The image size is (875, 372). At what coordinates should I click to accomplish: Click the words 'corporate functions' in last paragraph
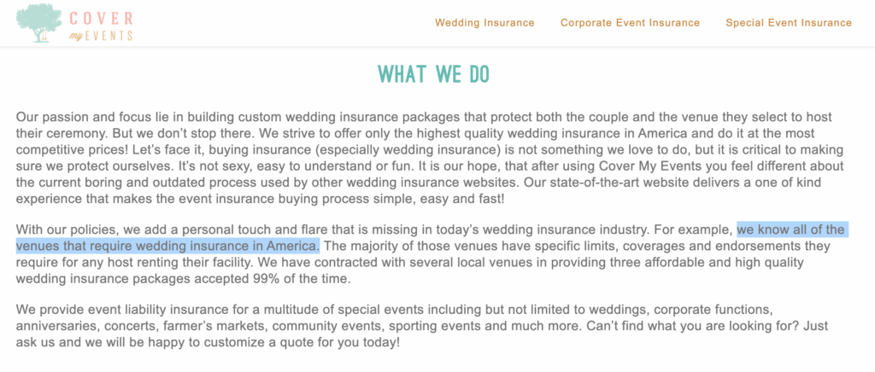point(707,309)
